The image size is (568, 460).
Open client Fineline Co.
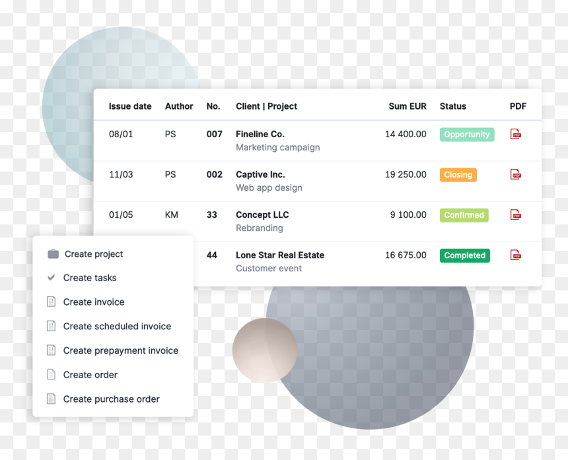pyautogui.click(x=260, y=134)
